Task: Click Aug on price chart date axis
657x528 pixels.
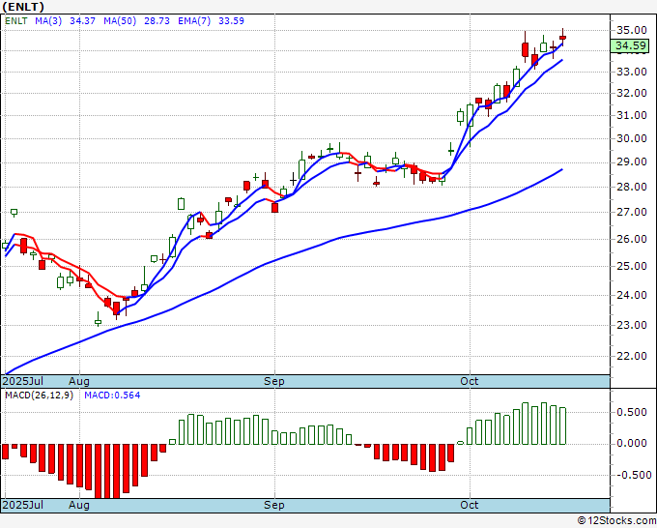Action: click(x=79, y=381)
